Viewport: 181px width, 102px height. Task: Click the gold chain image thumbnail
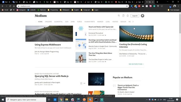tap(136, 34)
